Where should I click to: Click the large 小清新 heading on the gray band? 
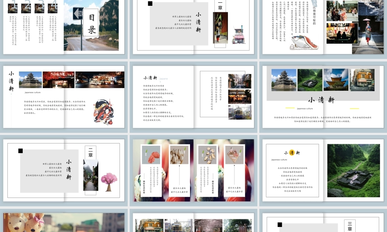321,100
